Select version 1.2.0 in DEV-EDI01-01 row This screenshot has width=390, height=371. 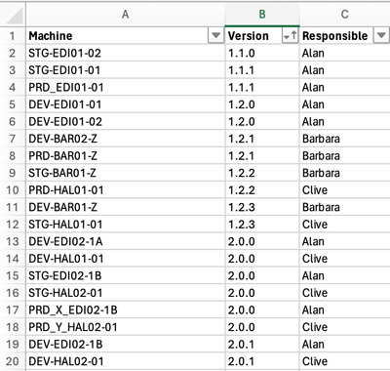pos(262,104)
